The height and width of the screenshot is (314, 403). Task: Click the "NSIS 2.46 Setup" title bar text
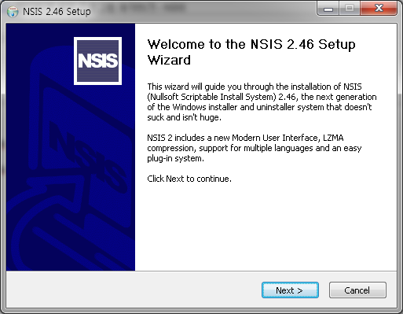coord(57,12)
